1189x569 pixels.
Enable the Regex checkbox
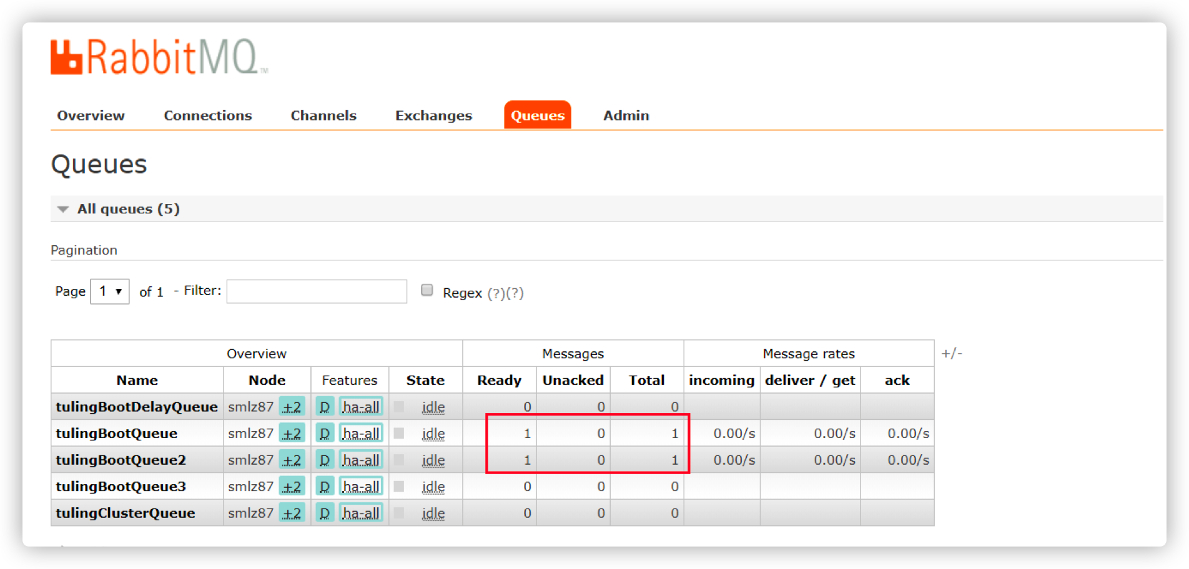click(x=427, y=290)
